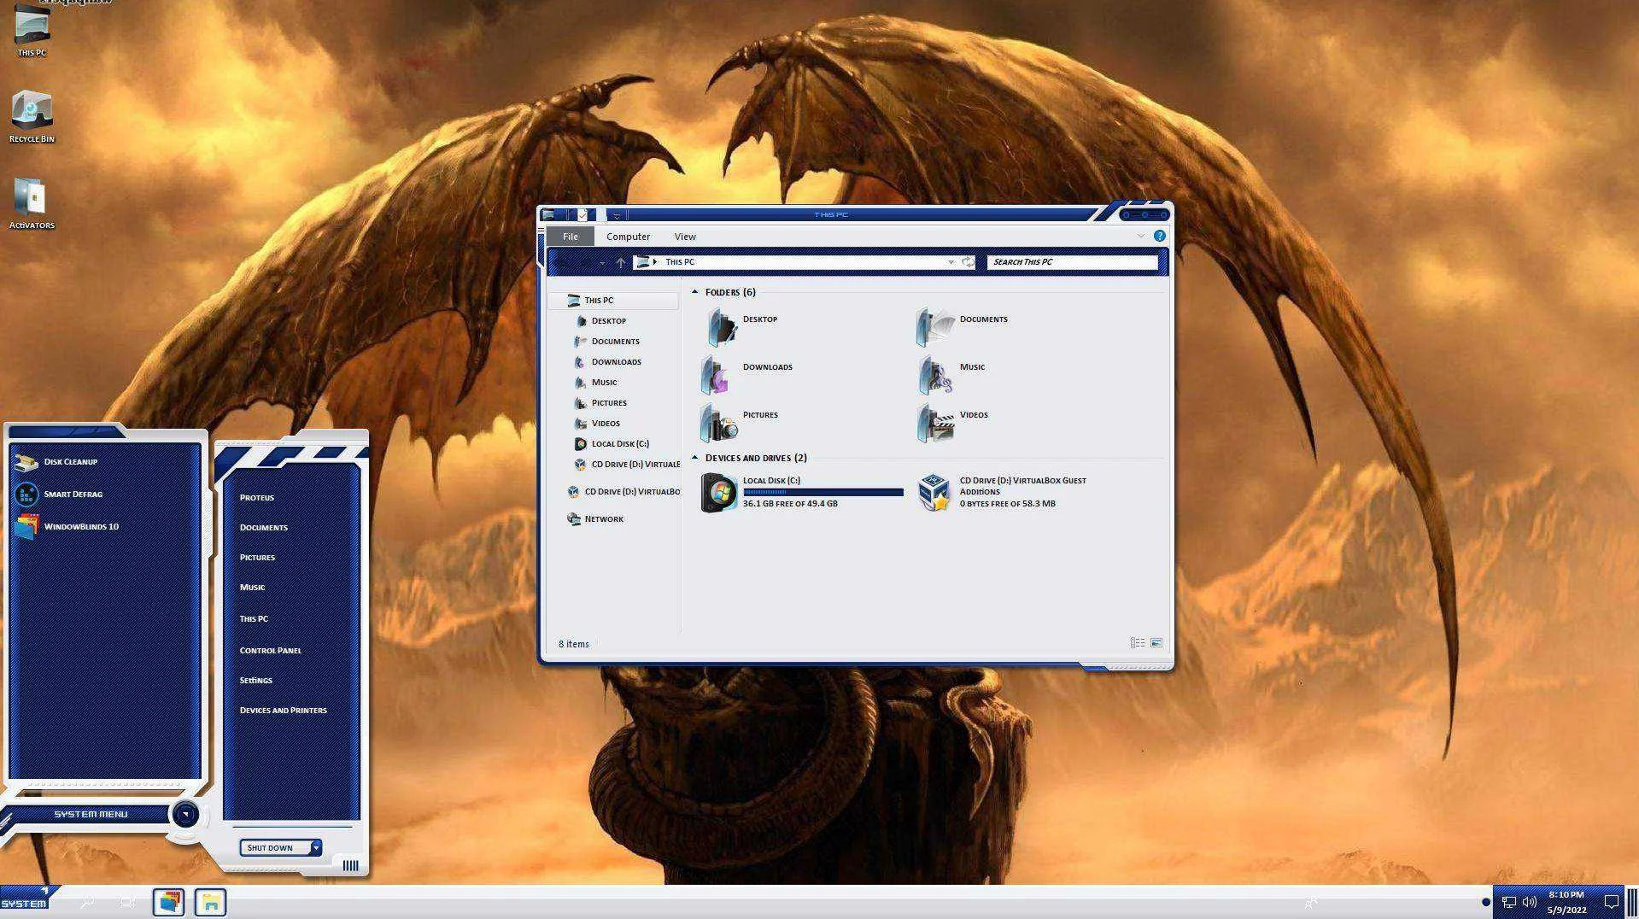Open This PC desktop shortcut
Viewport: 1639px width, 919px height.
pyautogui.click(x=32, y=29)
